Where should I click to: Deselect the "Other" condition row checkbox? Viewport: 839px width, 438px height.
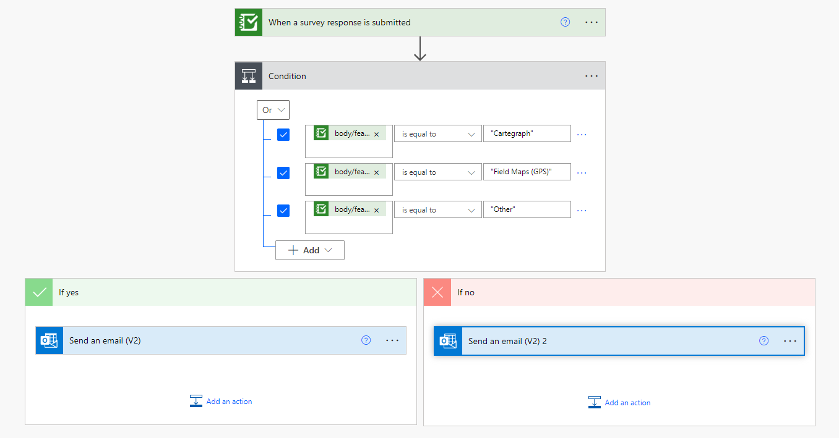pyautogui.click(x=283, y=211)
